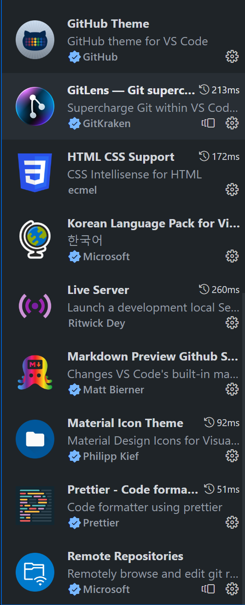
Task: Click verified badge next to Prettier publisher
Action: (74, 523)
